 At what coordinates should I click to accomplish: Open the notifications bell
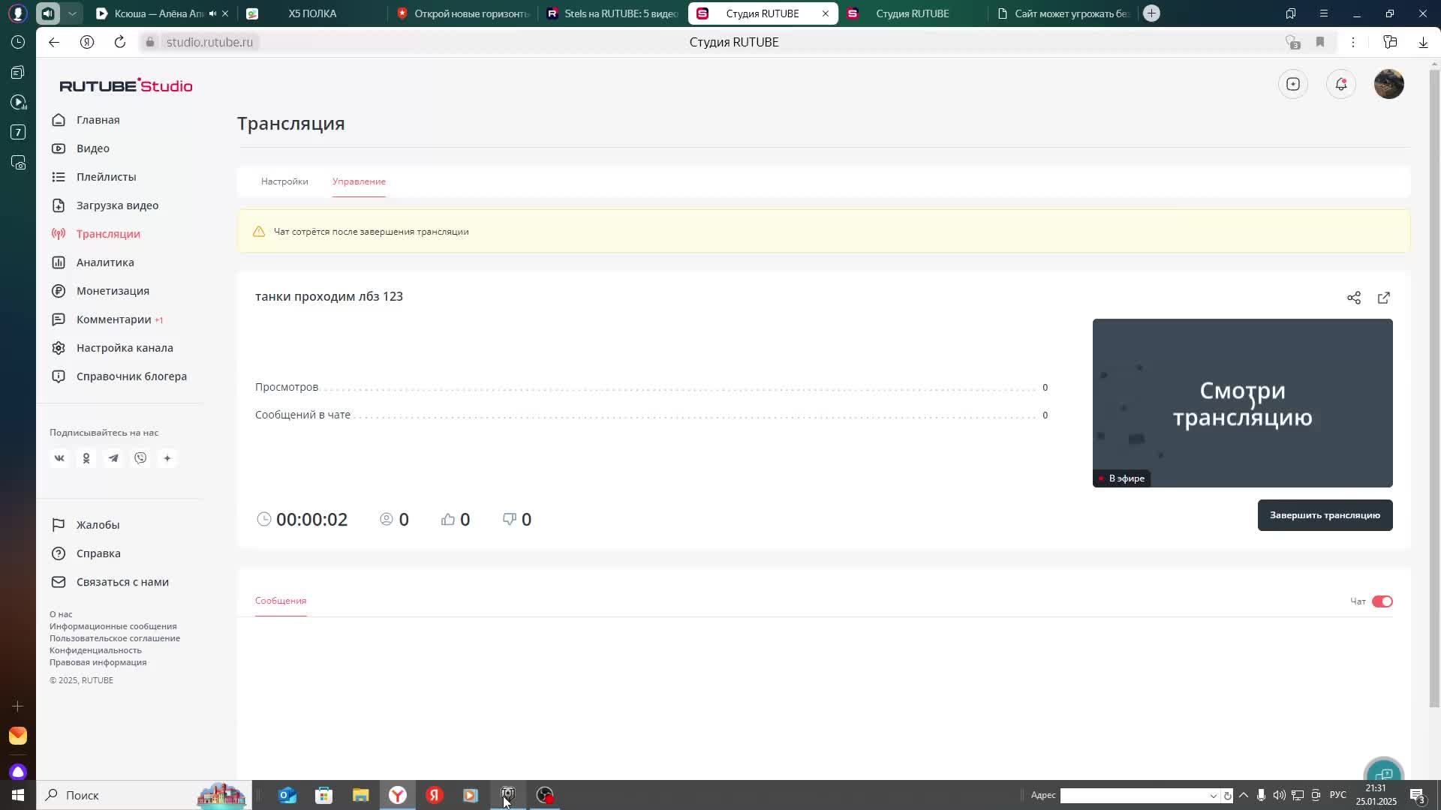[1340, 84]
